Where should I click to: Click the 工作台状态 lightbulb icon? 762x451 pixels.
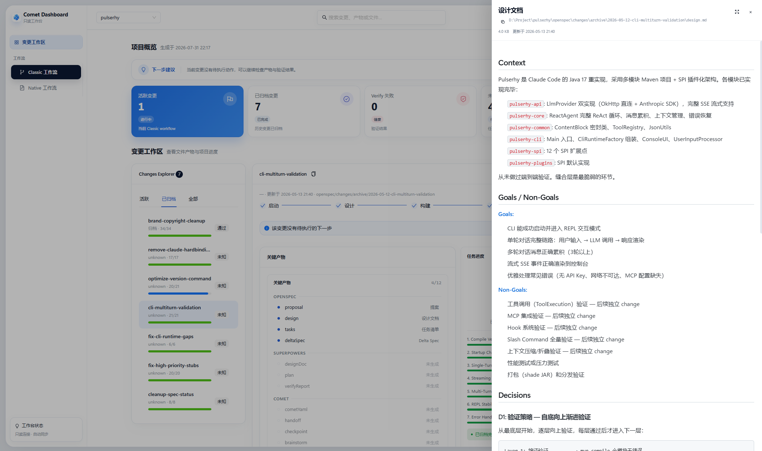17,426
